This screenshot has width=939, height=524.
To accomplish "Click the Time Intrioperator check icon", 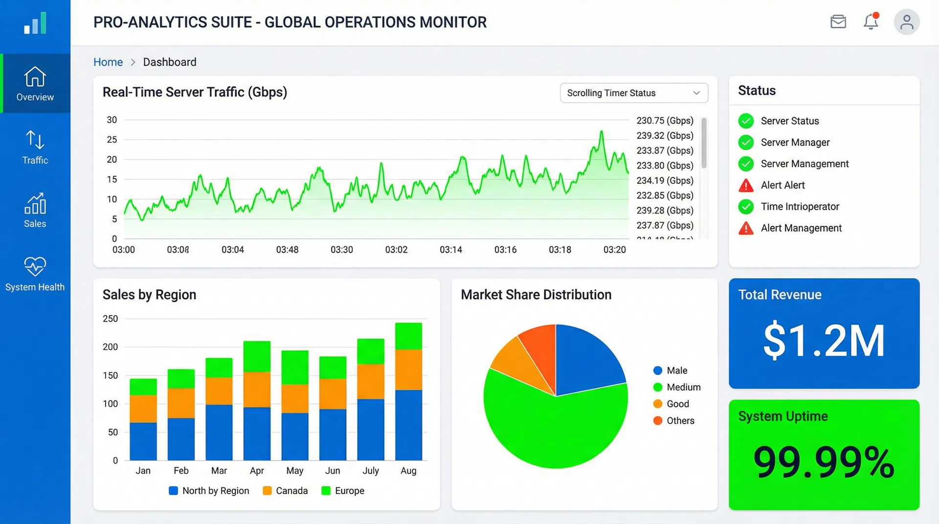I will pyautogui.click(x=746, y=207).
